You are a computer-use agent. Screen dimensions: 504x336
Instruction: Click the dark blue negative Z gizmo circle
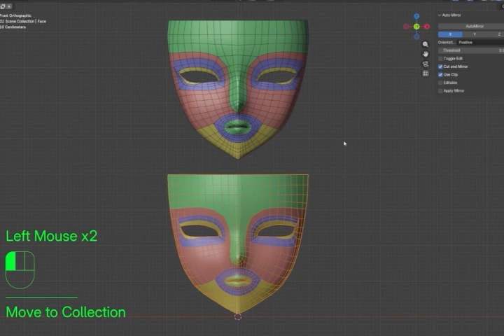tap(416, 37)
